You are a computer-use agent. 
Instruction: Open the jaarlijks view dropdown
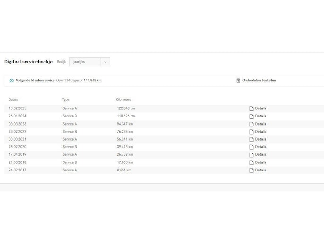[85, 62]
